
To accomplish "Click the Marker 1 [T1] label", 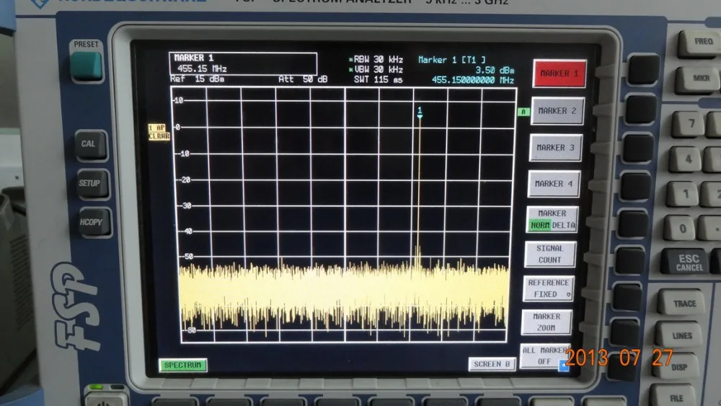I will [451, 60].
